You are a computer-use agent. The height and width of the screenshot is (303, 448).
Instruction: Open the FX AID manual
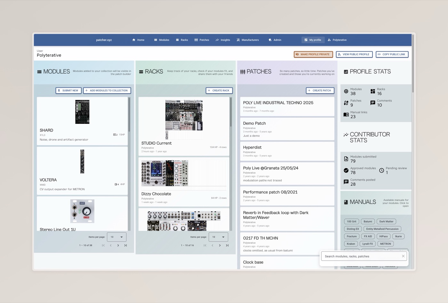pos(368,236)
